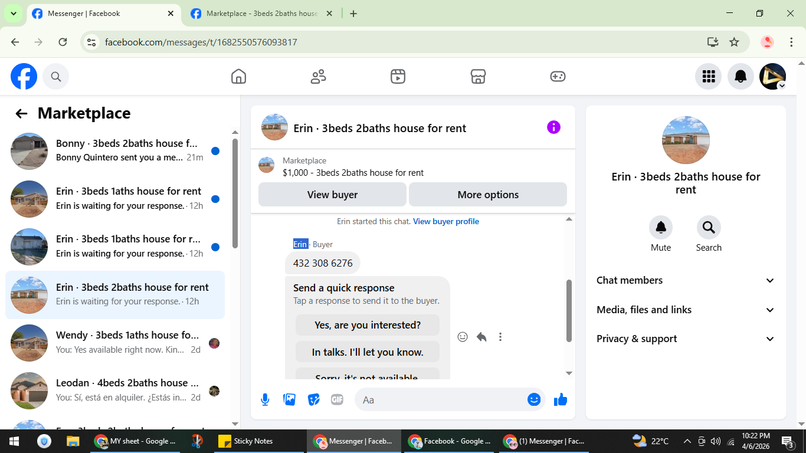This screenshot has width=806, height=453.
Task: Open more message options three dots
Action: coord(500,337)
